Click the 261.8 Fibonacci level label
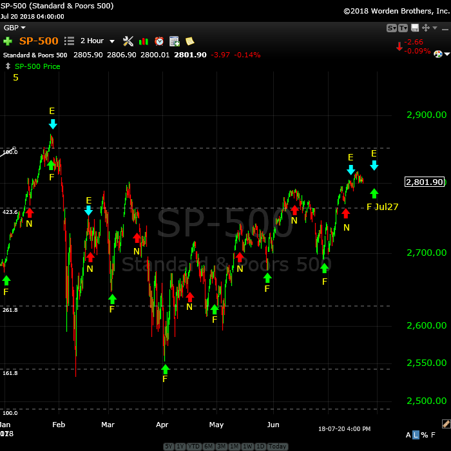 10,310
